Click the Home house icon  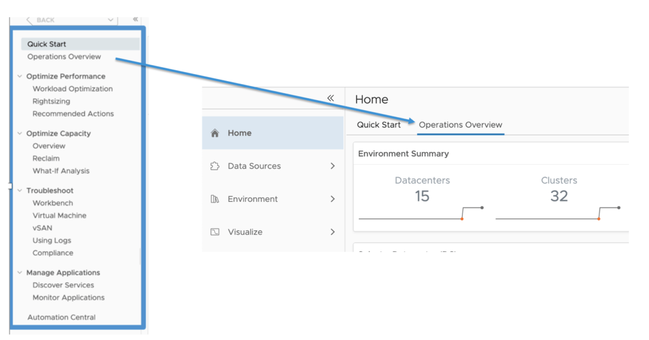[215, 134]
